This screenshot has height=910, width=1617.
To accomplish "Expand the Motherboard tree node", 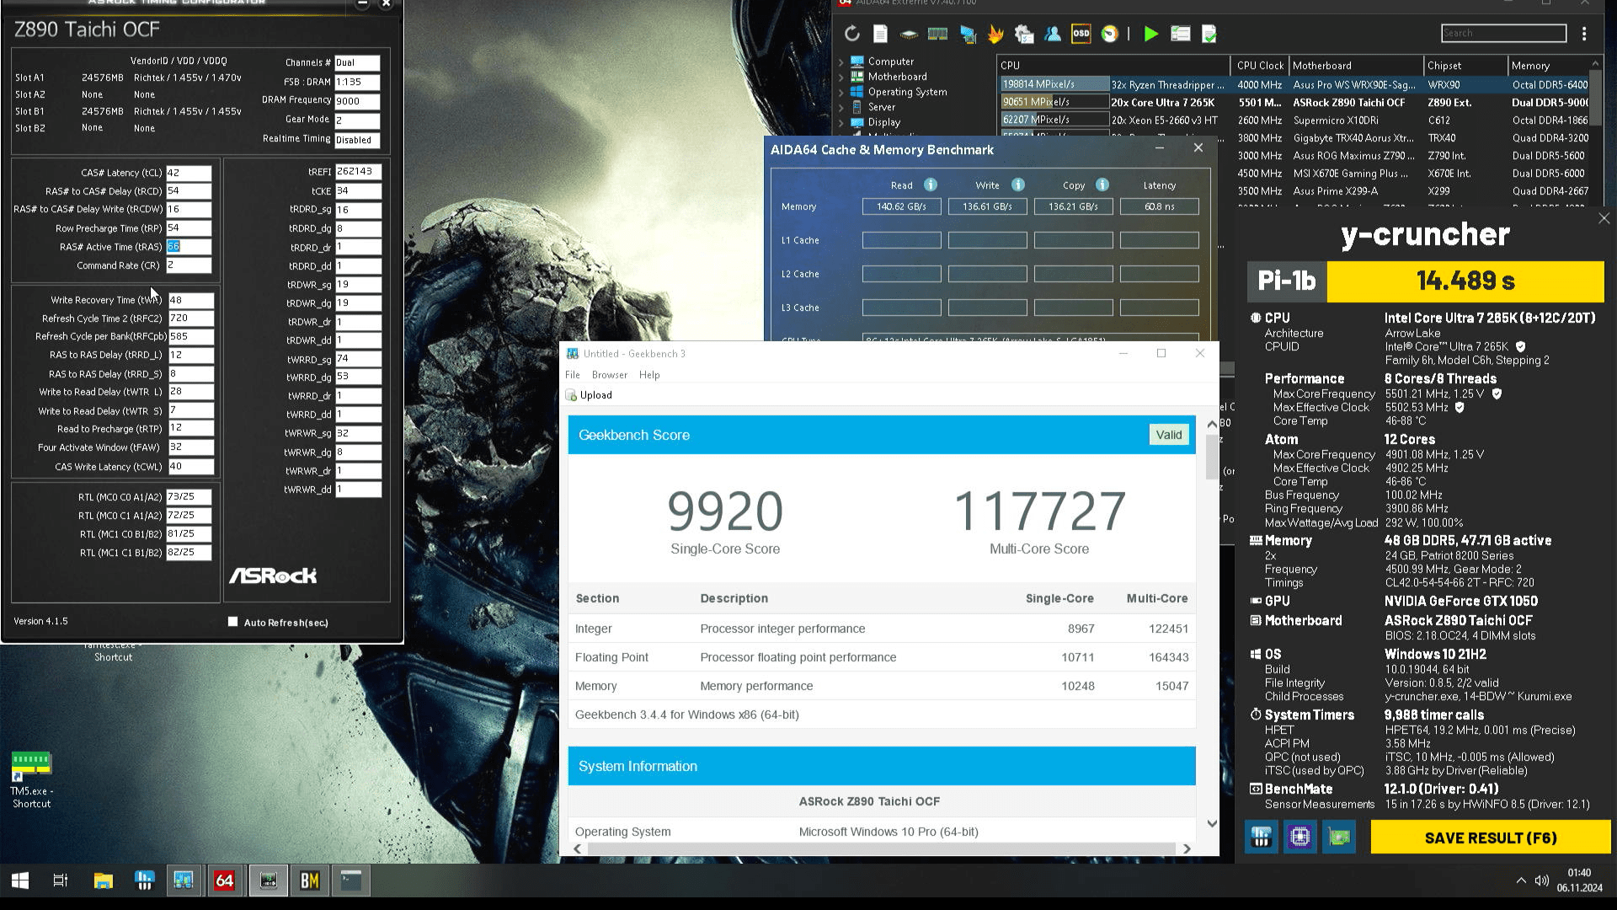I will pos(841,77).
